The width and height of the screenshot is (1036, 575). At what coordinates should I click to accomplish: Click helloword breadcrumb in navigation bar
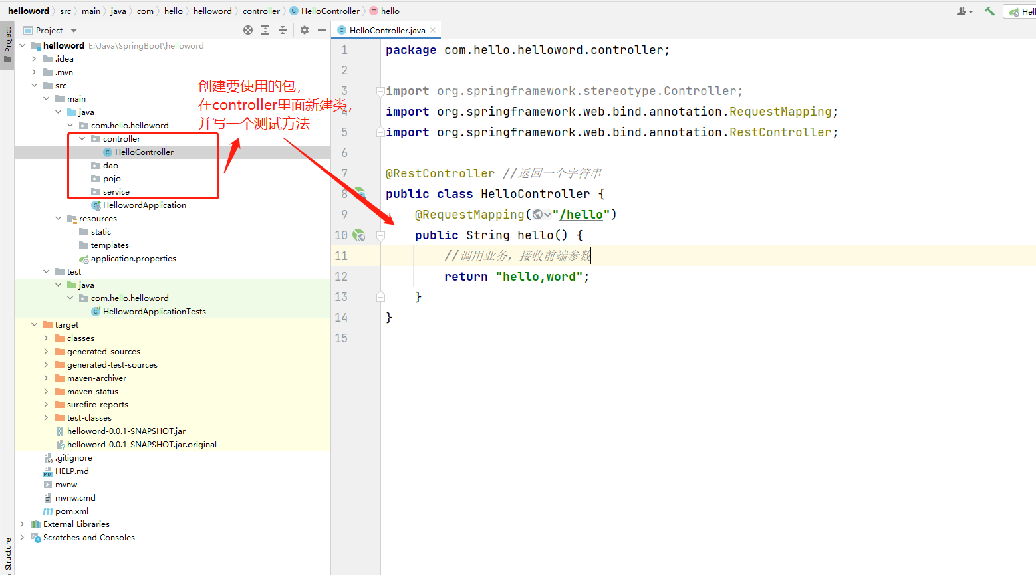29,11
